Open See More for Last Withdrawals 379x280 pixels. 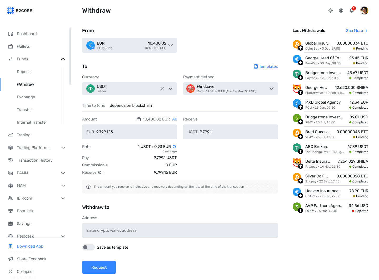click(x=355, y=31)
